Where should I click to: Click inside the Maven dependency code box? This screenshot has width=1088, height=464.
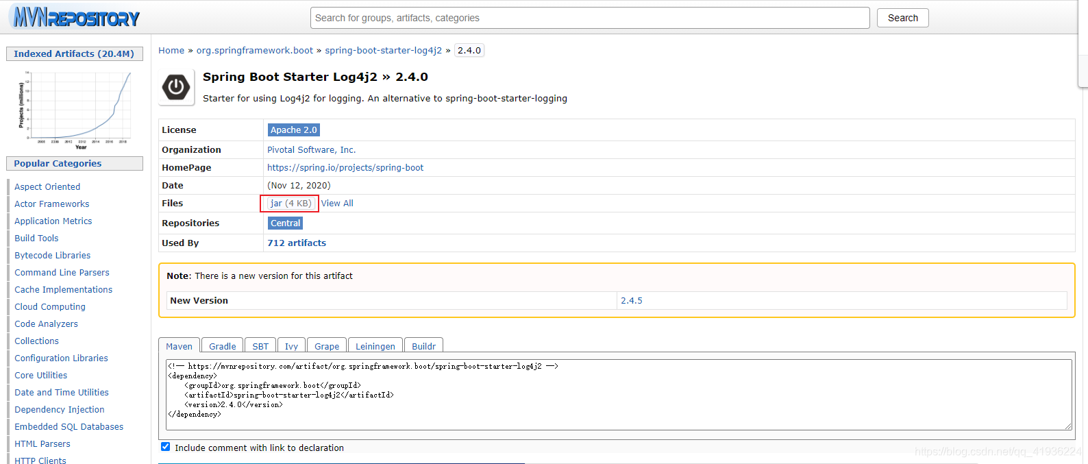[x=619, y=395]
